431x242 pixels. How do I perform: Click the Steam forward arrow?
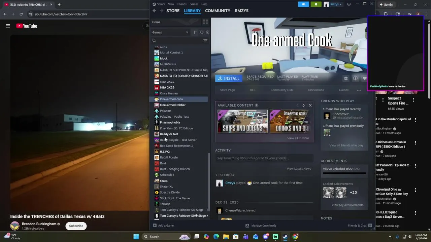tap(162, 11)
